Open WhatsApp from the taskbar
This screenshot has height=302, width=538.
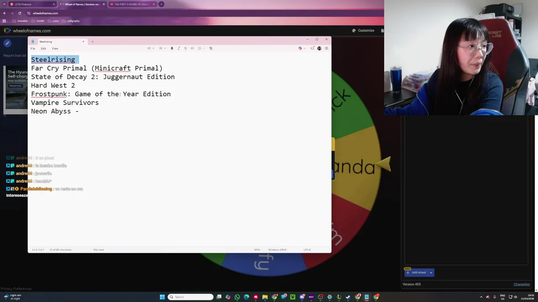237,297
